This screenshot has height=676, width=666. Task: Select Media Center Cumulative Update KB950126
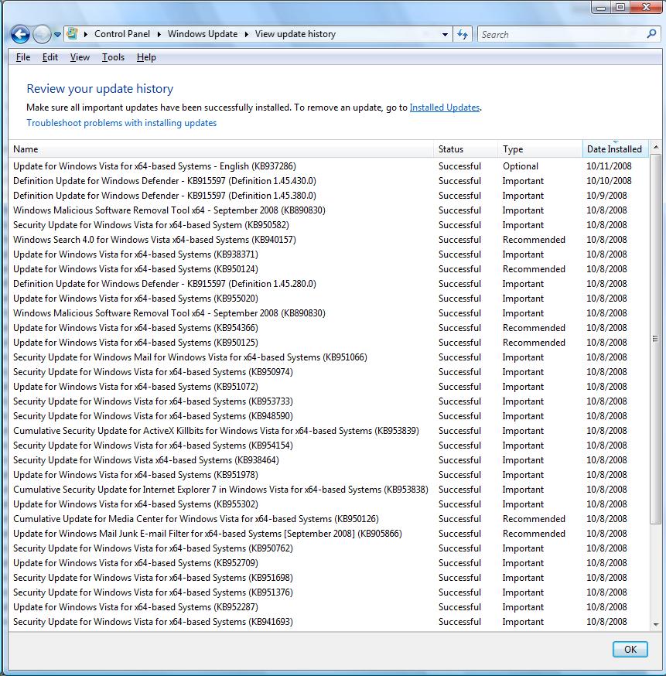coord(329,519)
